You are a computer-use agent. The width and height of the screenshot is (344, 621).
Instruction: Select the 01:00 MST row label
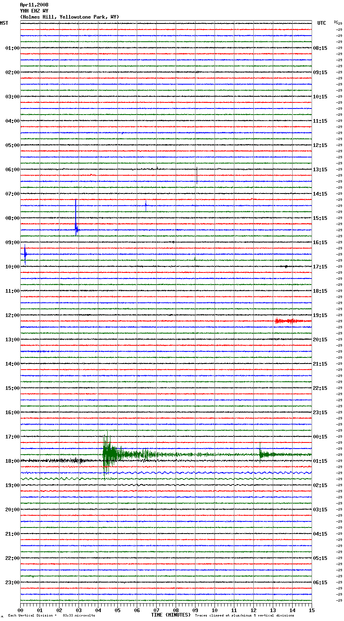13,48
